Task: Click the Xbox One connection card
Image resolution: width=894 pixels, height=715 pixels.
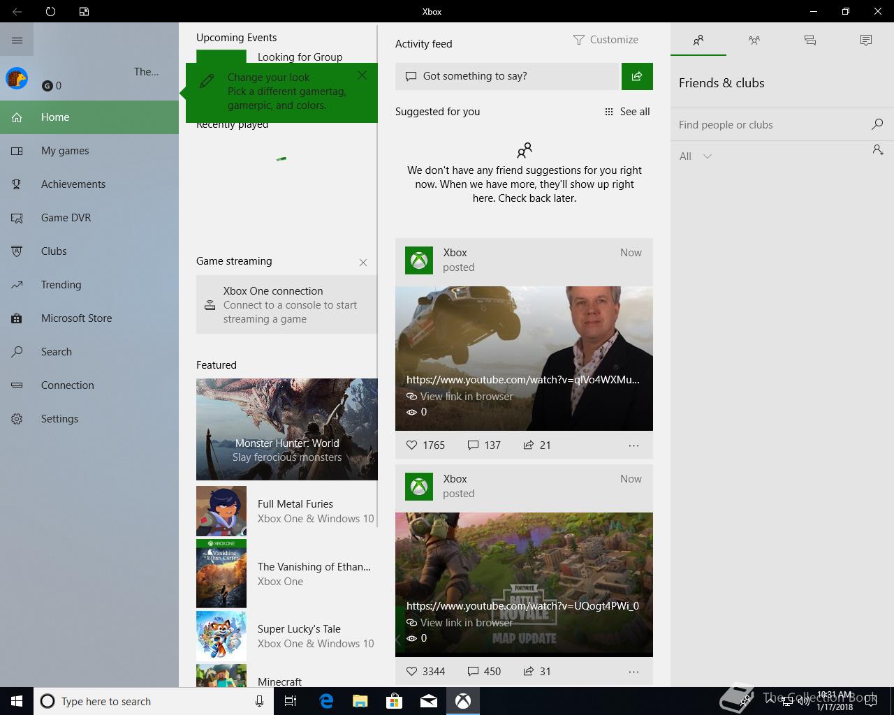Action: [x=286, y=304]
